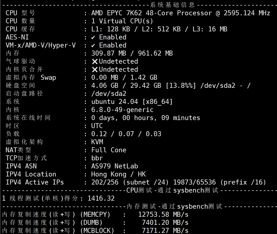277x234 pixels.
Task: Click the memory value '309.87 MB / 961.62 MB'
Action: tap(132, 53)
